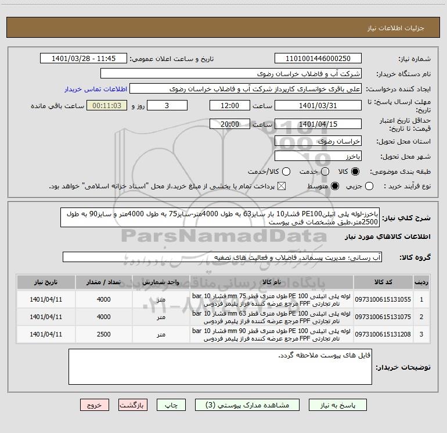Click the پاسخ به نیاز button
The height and width of the screenshot is (433, 447).
tap(338, 405)
